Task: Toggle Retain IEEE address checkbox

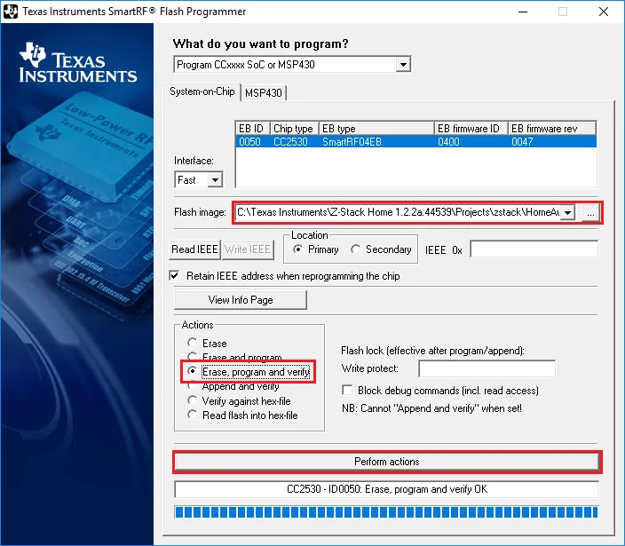Action: pos(175,276)
